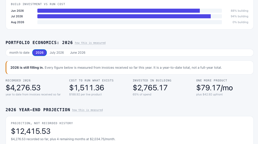This screenshot has height=144, width=258.
Task: Switch to the June 2026 tab
Action: pyautogui.click(x=78, y=53)
